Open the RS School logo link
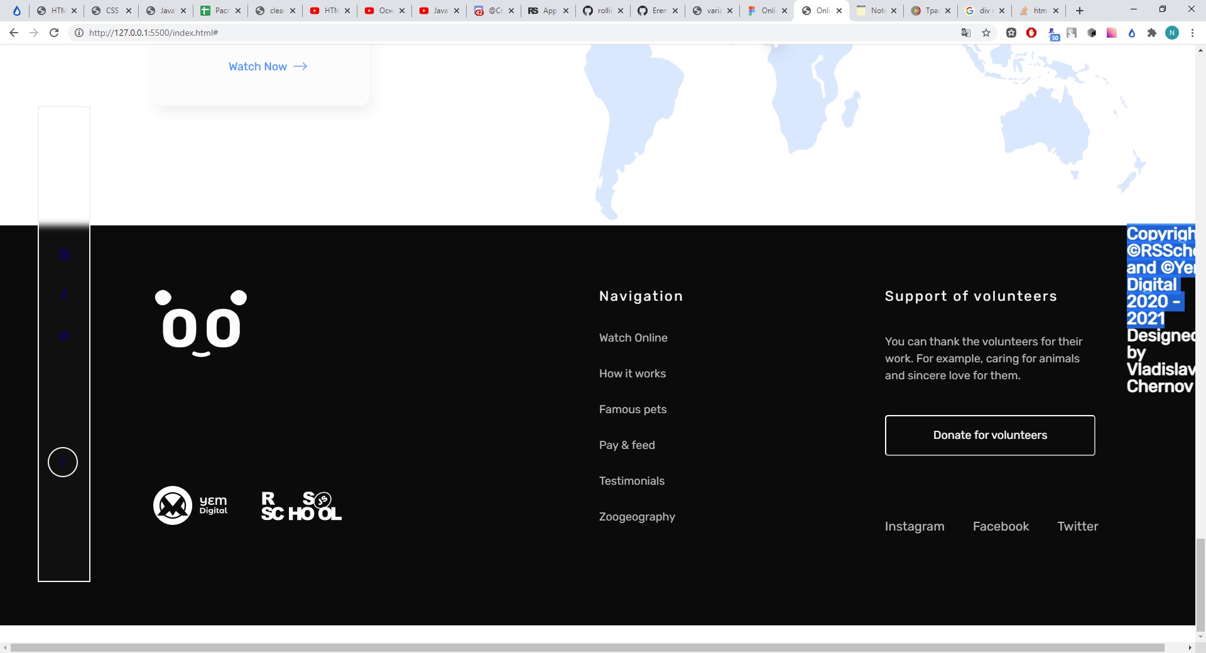The image size is (1206, 653). coord(301,506)
